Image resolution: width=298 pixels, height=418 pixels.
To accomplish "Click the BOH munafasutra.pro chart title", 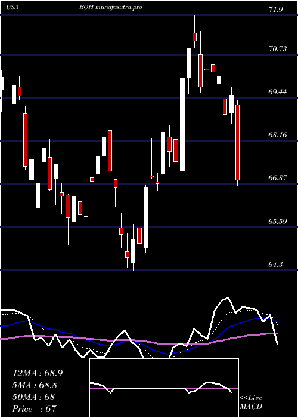I will click(x=110, y=7).
